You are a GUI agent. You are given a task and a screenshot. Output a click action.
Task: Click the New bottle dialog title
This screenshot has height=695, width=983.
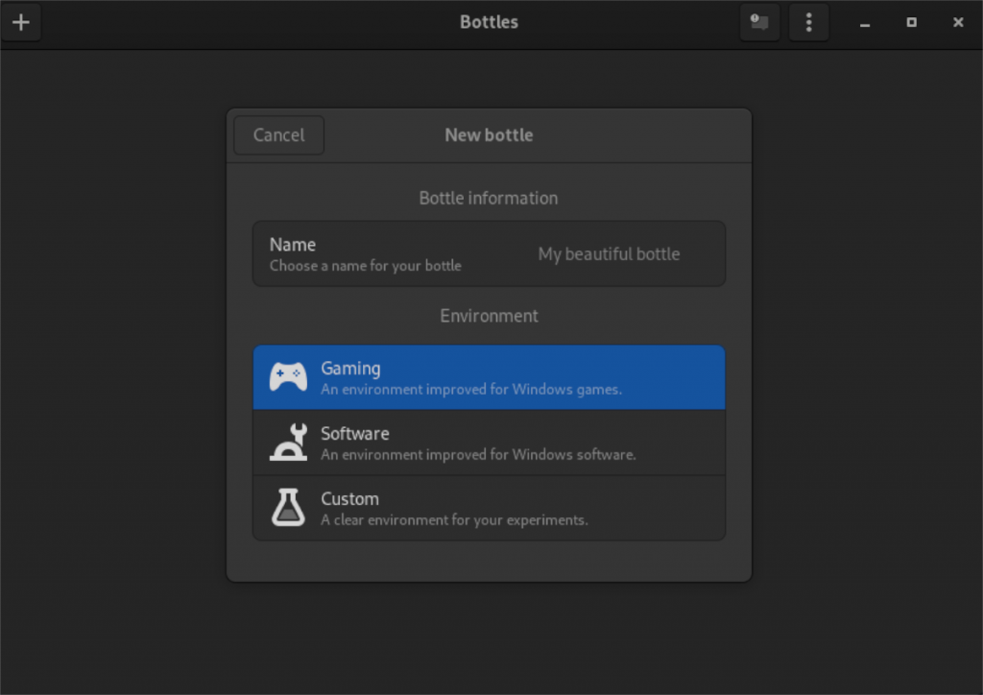489,134
